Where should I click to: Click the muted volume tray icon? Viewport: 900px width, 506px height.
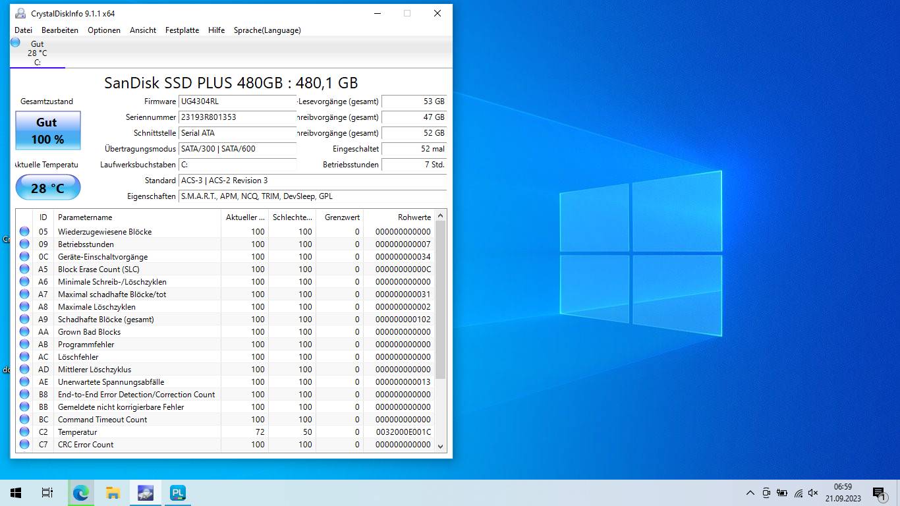pyautogui.click(x=813, y=493)
